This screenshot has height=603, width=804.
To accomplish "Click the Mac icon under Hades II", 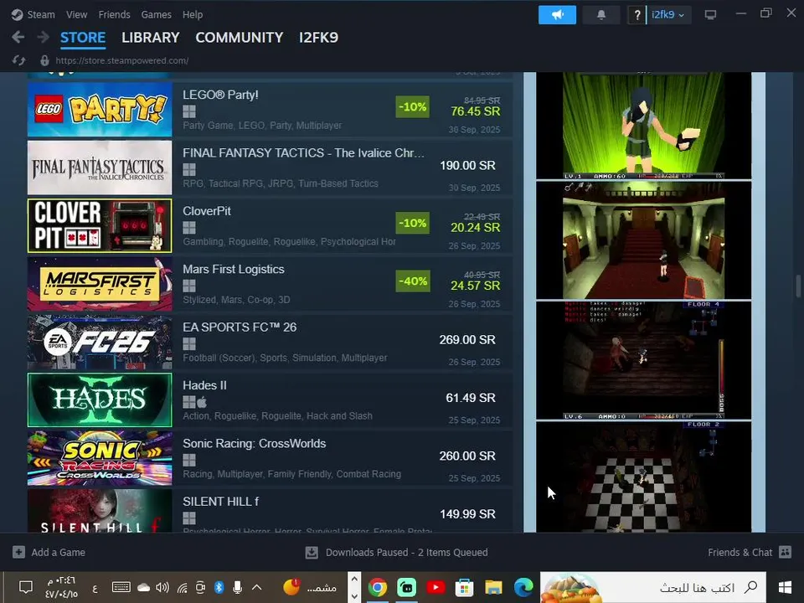I will pos(202,401).
